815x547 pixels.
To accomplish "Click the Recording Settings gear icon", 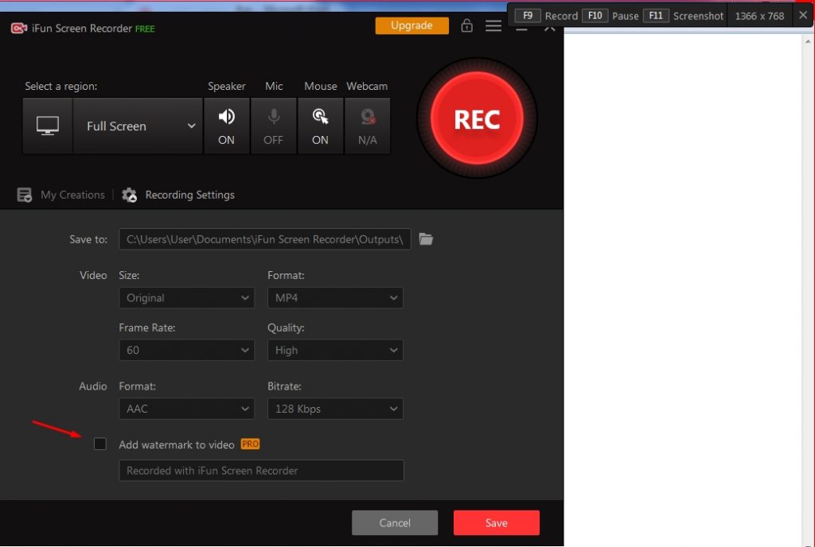I will tap(130, 195).
